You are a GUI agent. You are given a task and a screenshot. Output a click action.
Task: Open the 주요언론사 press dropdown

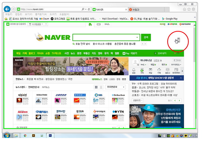[115, 87]
